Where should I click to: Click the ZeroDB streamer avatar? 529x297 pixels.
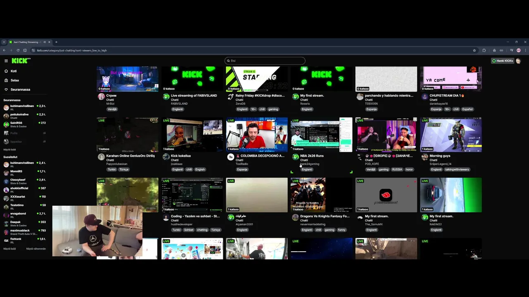(231, 97)
